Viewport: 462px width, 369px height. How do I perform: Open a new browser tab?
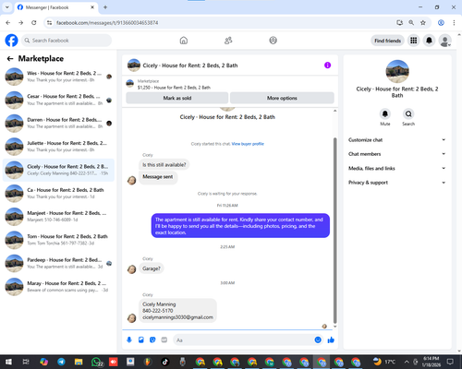click(x=105, y=7)
